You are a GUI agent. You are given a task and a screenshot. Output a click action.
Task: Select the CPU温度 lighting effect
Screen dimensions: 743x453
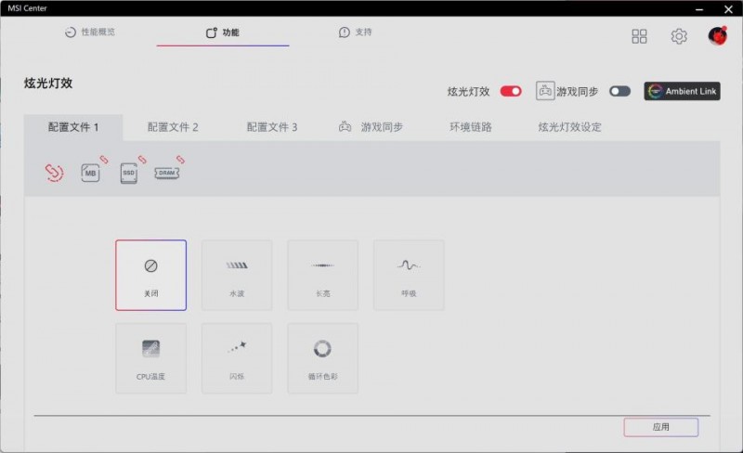pyautogui.click(x=150, y=357)
